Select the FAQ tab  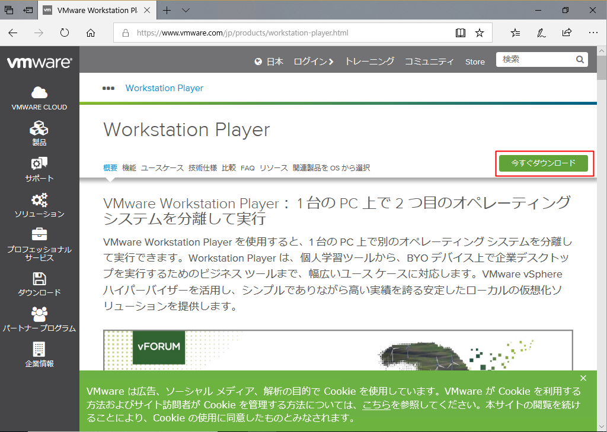248,168
